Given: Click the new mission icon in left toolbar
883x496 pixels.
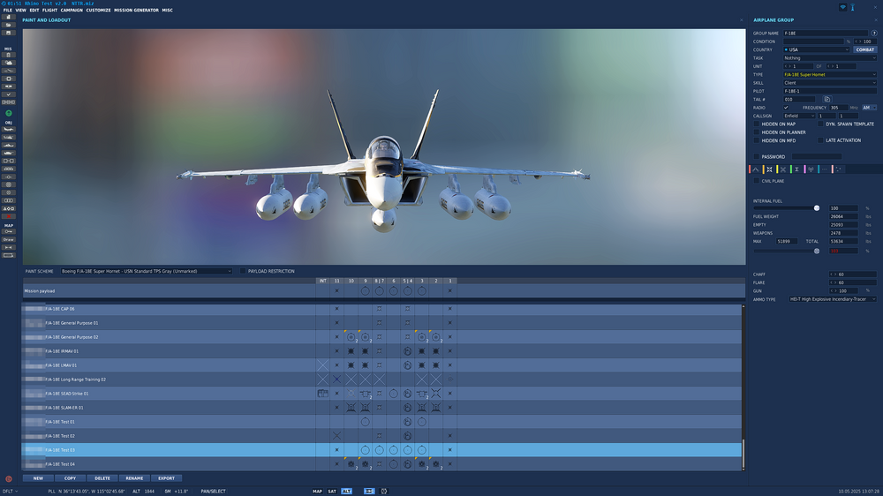Looking at the screenshot, I should click(9, 18).
